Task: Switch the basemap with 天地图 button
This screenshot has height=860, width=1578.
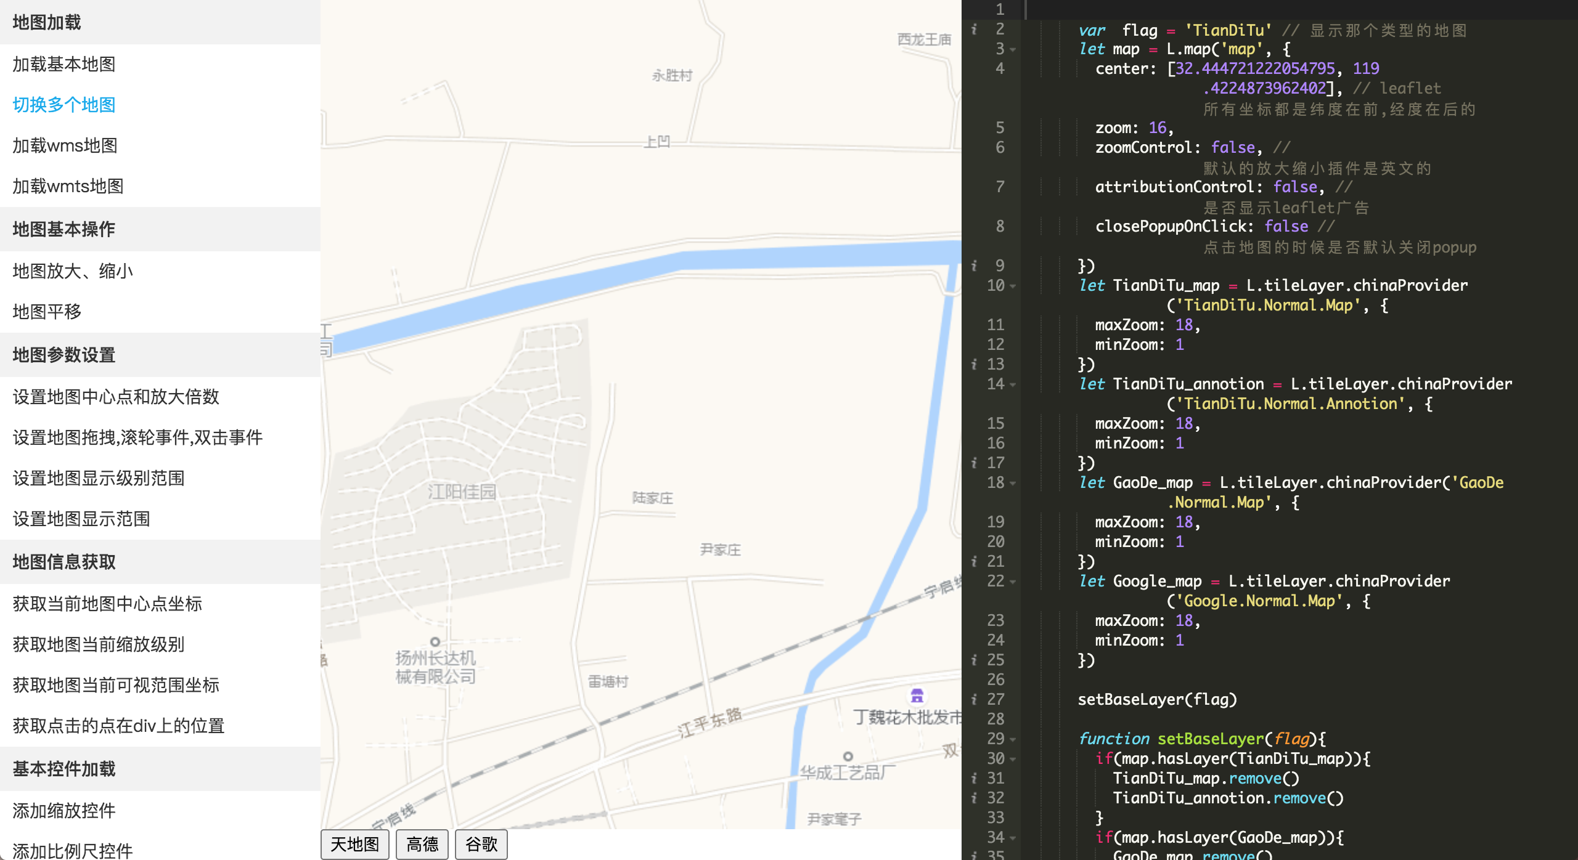Action: (355, 844)
